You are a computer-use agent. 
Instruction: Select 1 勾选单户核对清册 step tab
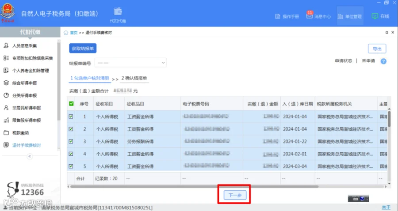90,78
